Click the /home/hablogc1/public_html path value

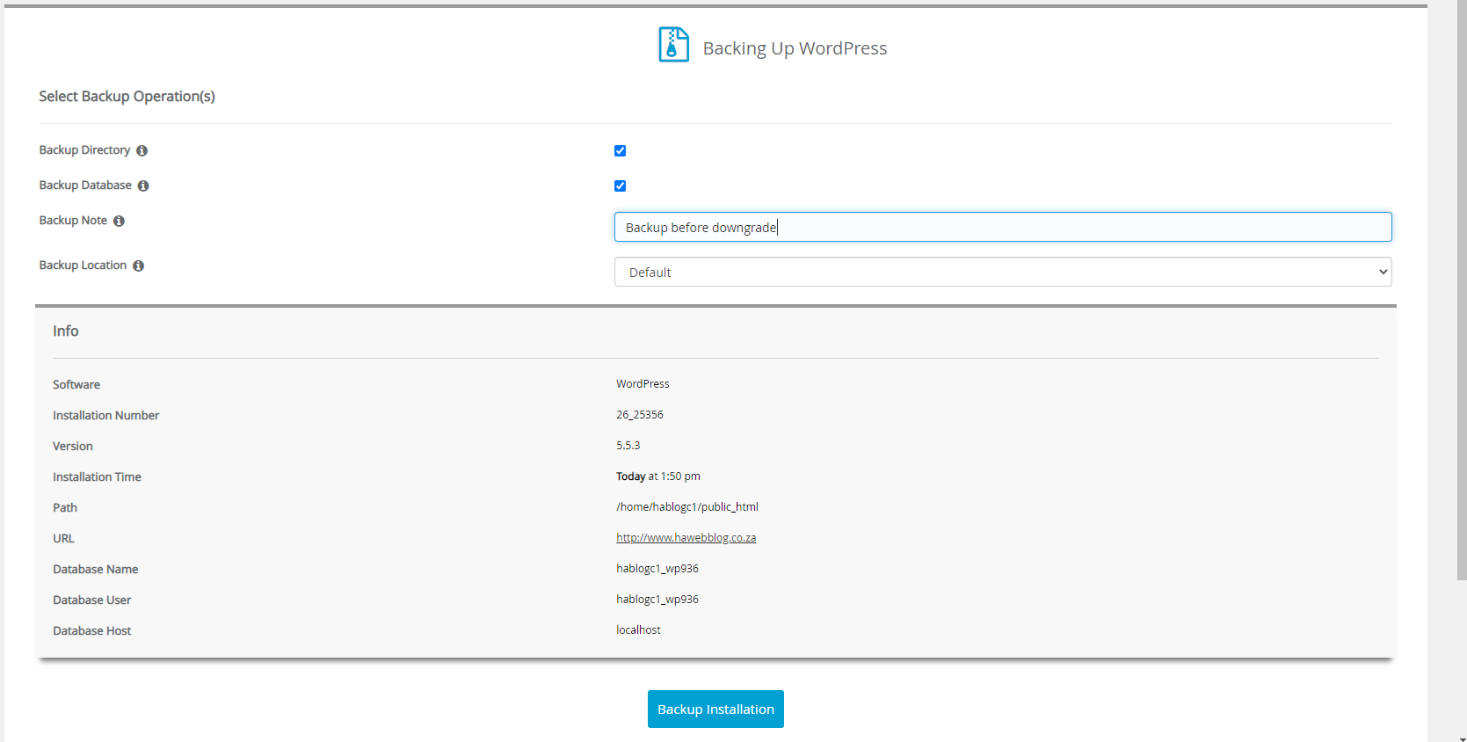[686, 507]
